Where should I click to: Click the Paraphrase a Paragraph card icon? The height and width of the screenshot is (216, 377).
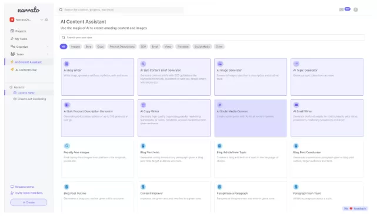click(x=219, y=187)
